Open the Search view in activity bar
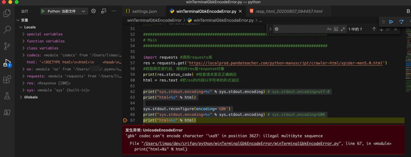This screenshot has width=411, height=157. 7,30
